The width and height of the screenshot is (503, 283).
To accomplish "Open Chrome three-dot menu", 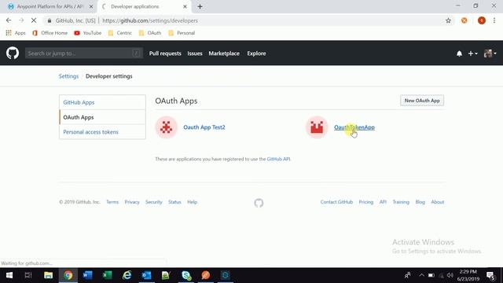I will 494,20.
